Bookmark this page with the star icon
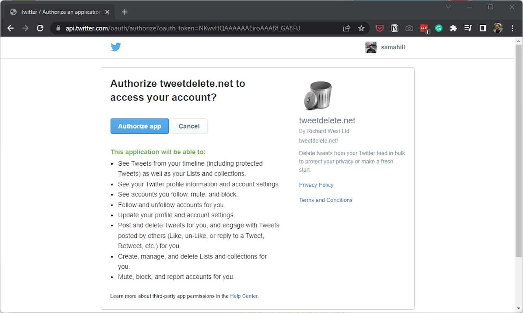Image resolution: width=523 pixels, height=313 pixels. pyautogui.click(x=361, y=28)
